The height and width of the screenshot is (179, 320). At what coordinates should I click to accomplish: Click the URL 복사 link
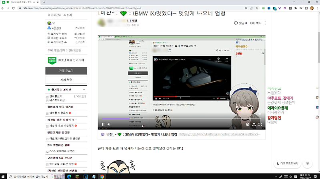point(256,23)
